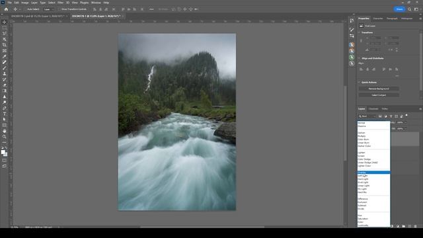Screen dimensions: 423x238
Task: Choose Color Dodge blend mode
Action: (x=373, y=159)
